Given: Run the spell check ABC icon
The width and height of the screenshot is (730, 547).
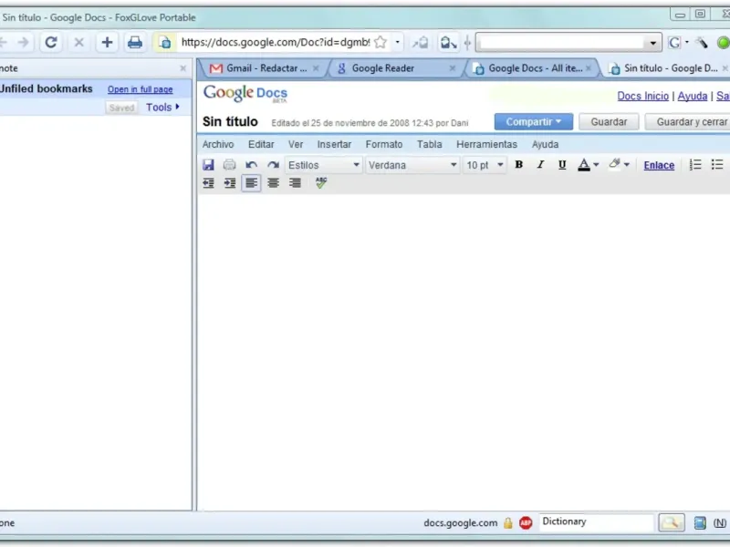Looking at the screenshot, I should tap(321, 183).
